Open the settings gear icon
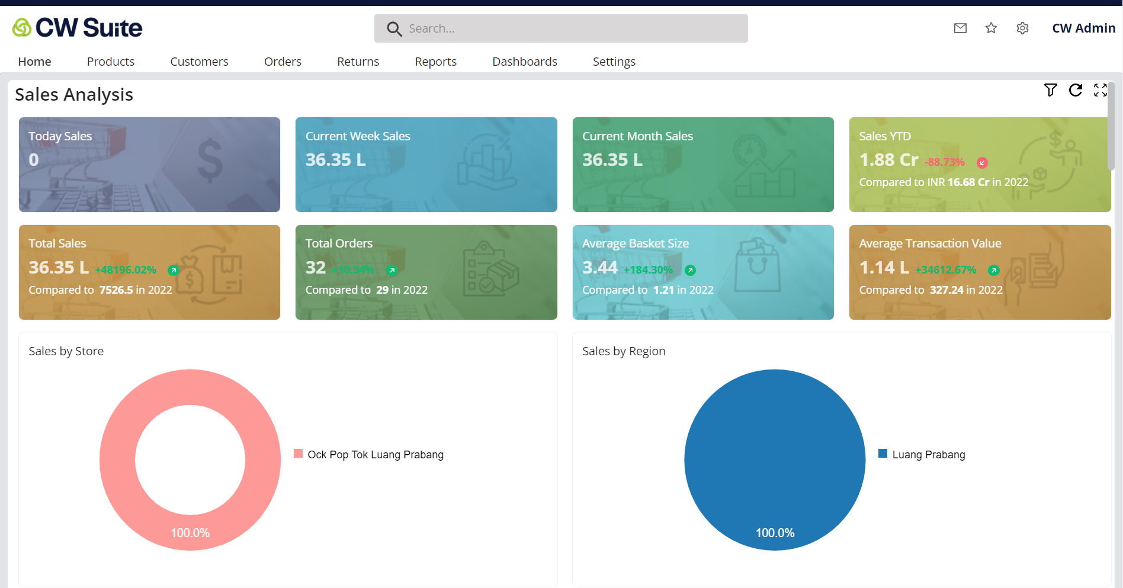The image size is (1123, 588). [x=1022, y=28]
